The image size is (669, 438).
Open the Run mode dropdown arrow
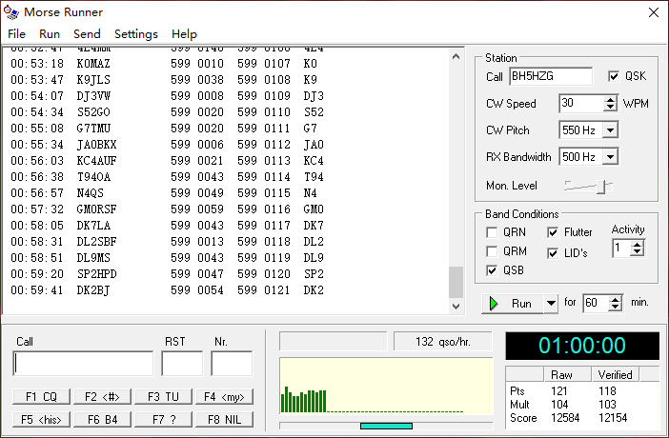tap(551, 304)
